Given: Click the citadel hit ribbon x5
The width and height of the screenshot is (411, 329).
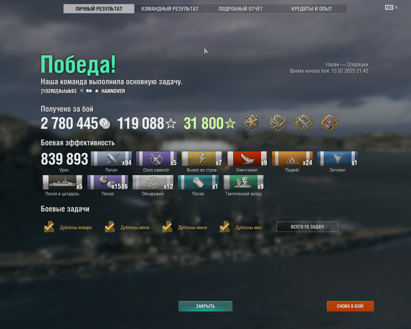Looking at the screenshot, I should point(63,182).
